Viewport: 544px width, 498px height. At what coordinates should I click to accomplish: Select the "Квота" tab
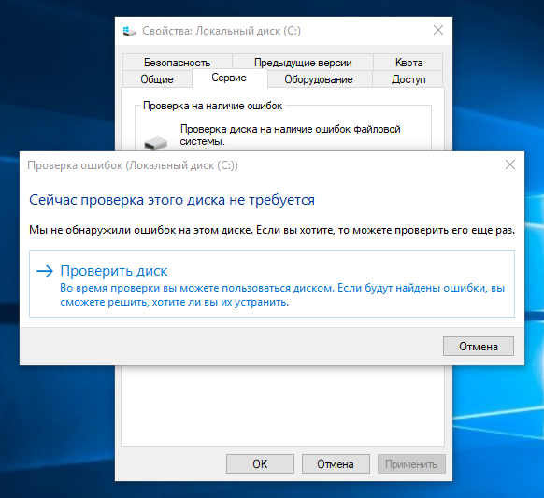click(408, 63)
